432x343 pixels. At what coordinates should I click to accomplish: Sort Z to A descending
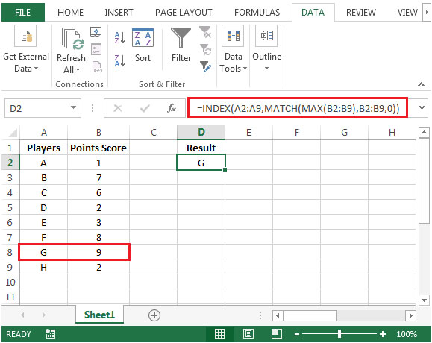pyautogui.click(x=119, y=60)
